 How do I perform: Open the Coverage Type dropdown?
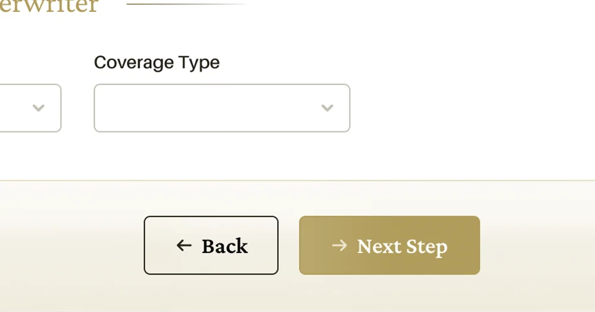point(221,108)
